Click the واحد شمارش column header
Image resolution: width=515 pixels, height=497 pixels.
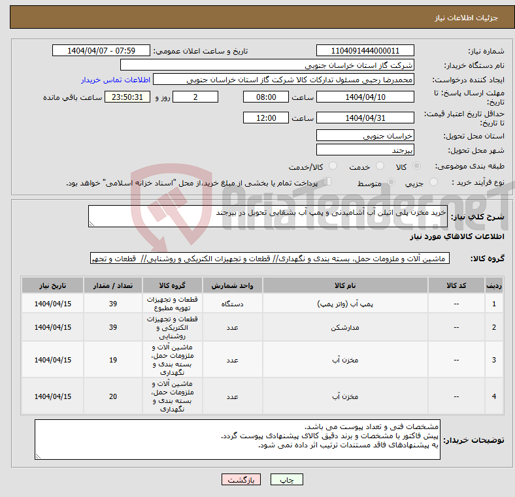click(232, 285)
